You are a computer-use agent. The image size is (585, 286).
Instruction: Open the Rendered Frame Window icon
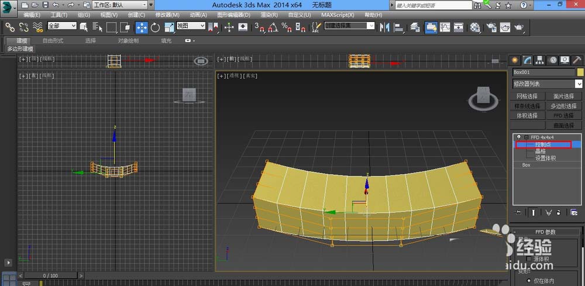pyautogui.click(x=505, y=27)
